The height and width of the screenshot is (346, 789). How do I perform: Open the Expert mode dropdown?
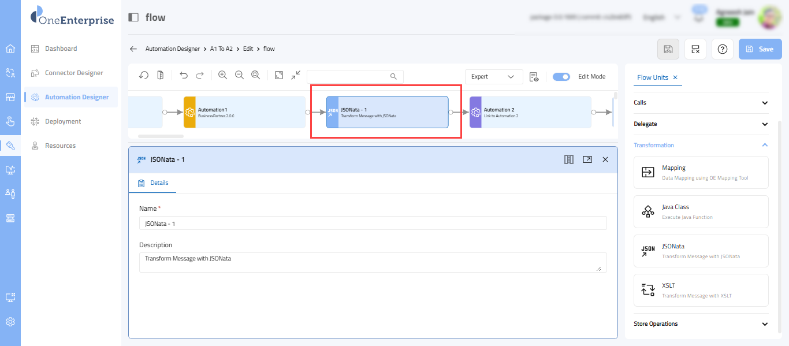(493, 76)
